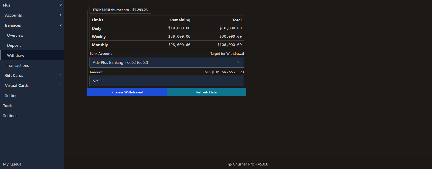This screenshot has width=432, height=169.
Task: Click the Gift Cards menu label
Action: tap(14, 76)
